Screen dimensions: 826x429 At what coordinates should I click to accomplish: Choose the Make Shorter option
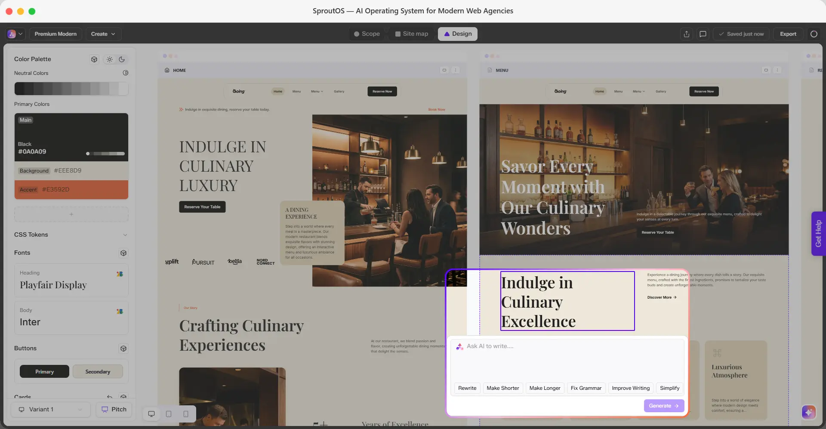(503, 388)
